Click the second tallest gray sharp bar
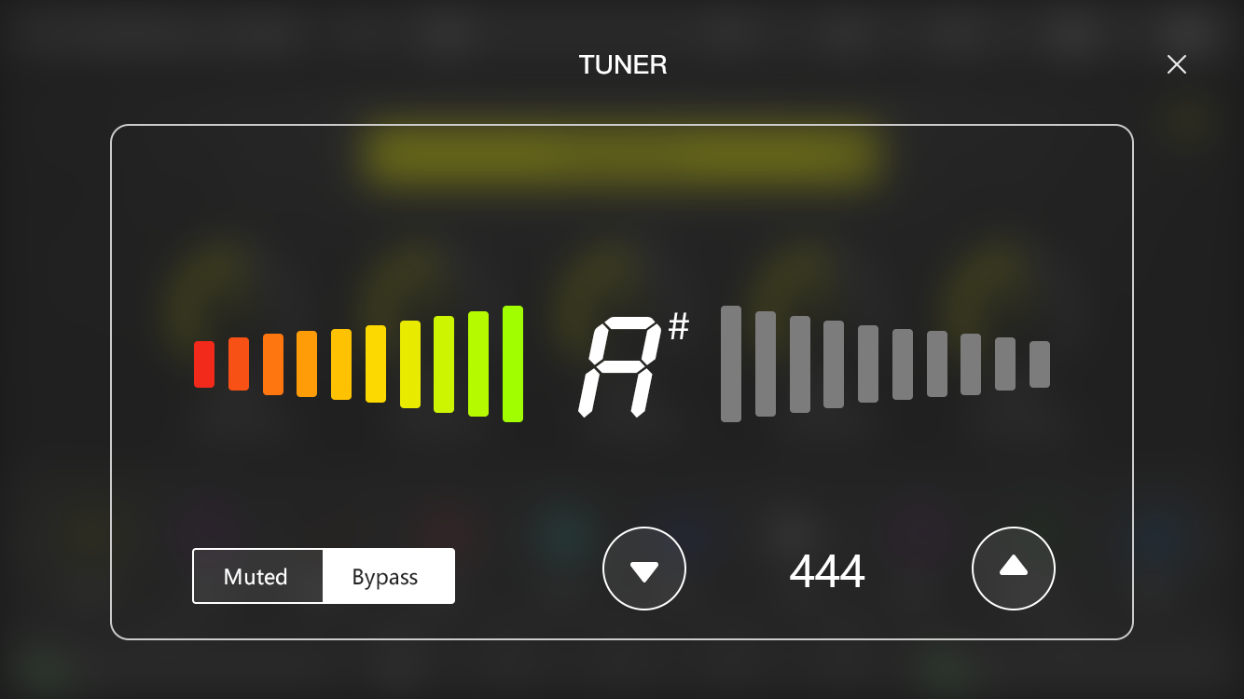The height and width of the screenshot is (699, 1244). pyautogui.click(x=766, y=363)
